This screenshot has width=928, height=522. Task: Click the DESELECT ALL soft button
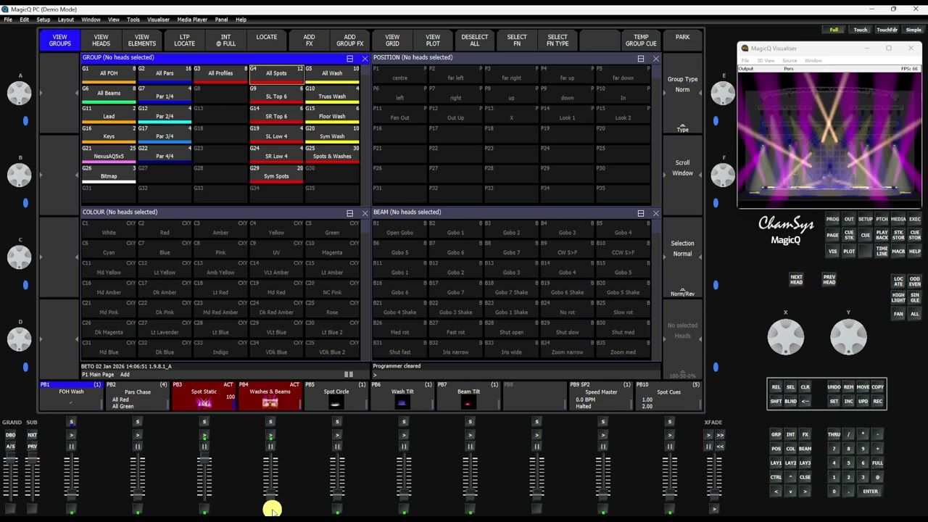pyautogui.click(x=475, y=40)
